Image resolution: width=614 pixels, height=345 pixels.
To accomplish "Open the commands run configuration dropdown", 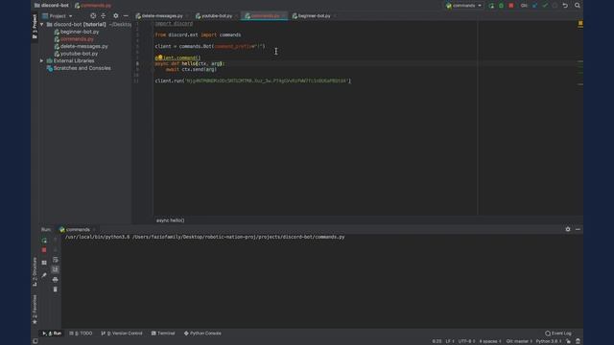I will coord(464,6).
